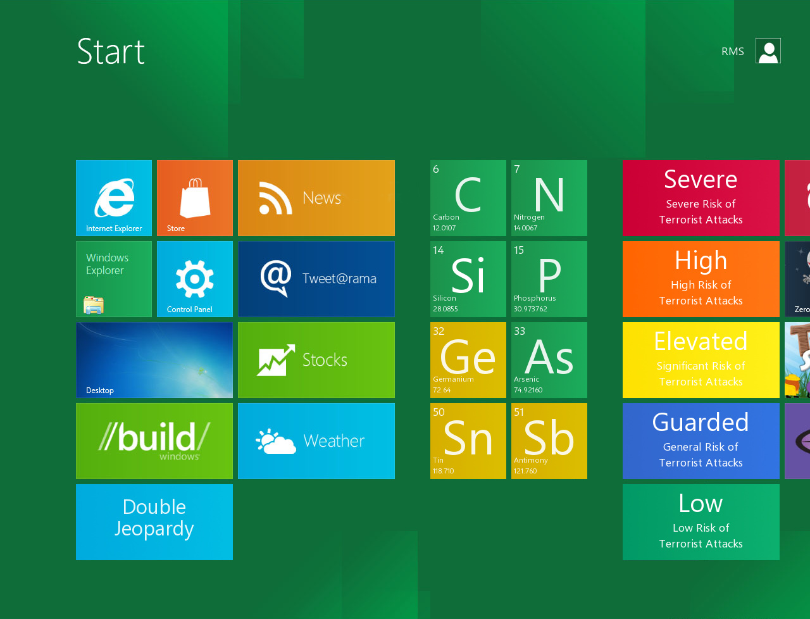Select the Silicon element tile
810x619 pixels.
(x=468, y=279)
